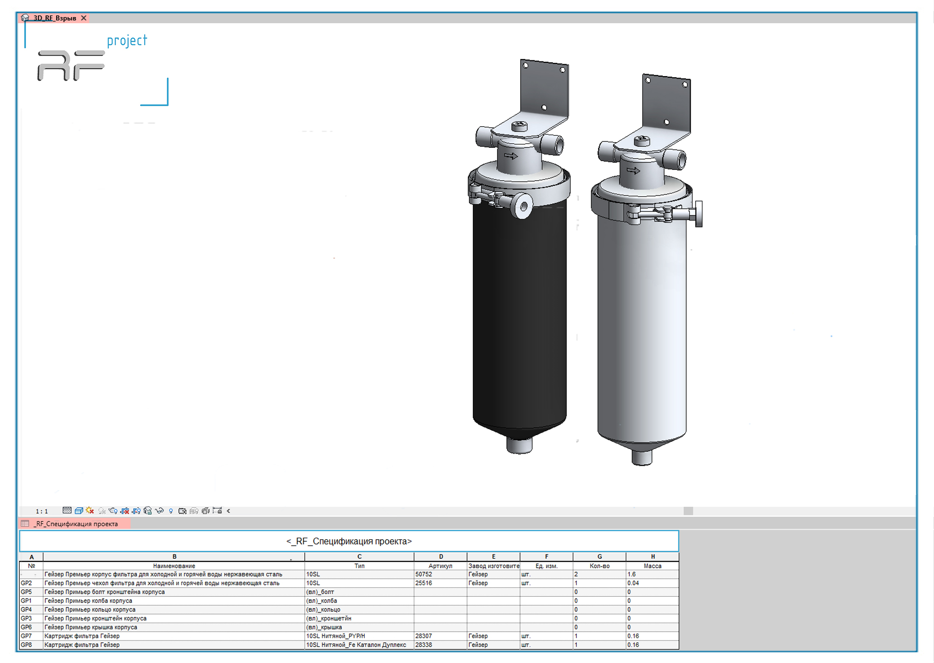
Task: Open the 1:1 view scale dropdown
Action: (42, 511)
